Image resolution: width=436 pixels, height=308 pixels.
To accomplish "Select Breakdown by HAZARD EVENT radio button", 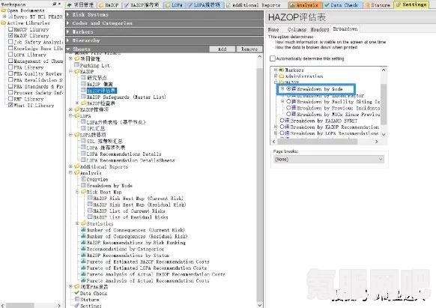I will [282, 121].
